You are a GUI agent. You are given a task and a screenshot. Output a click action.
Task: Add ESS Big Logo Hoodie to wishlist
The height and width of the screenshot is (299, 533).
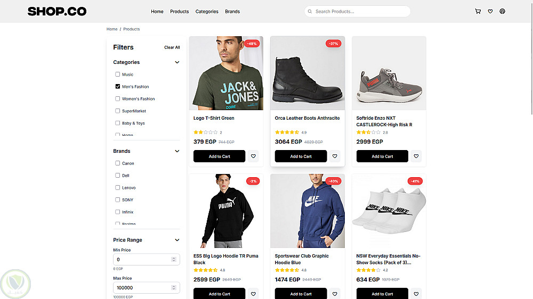(x=253, y=294)
